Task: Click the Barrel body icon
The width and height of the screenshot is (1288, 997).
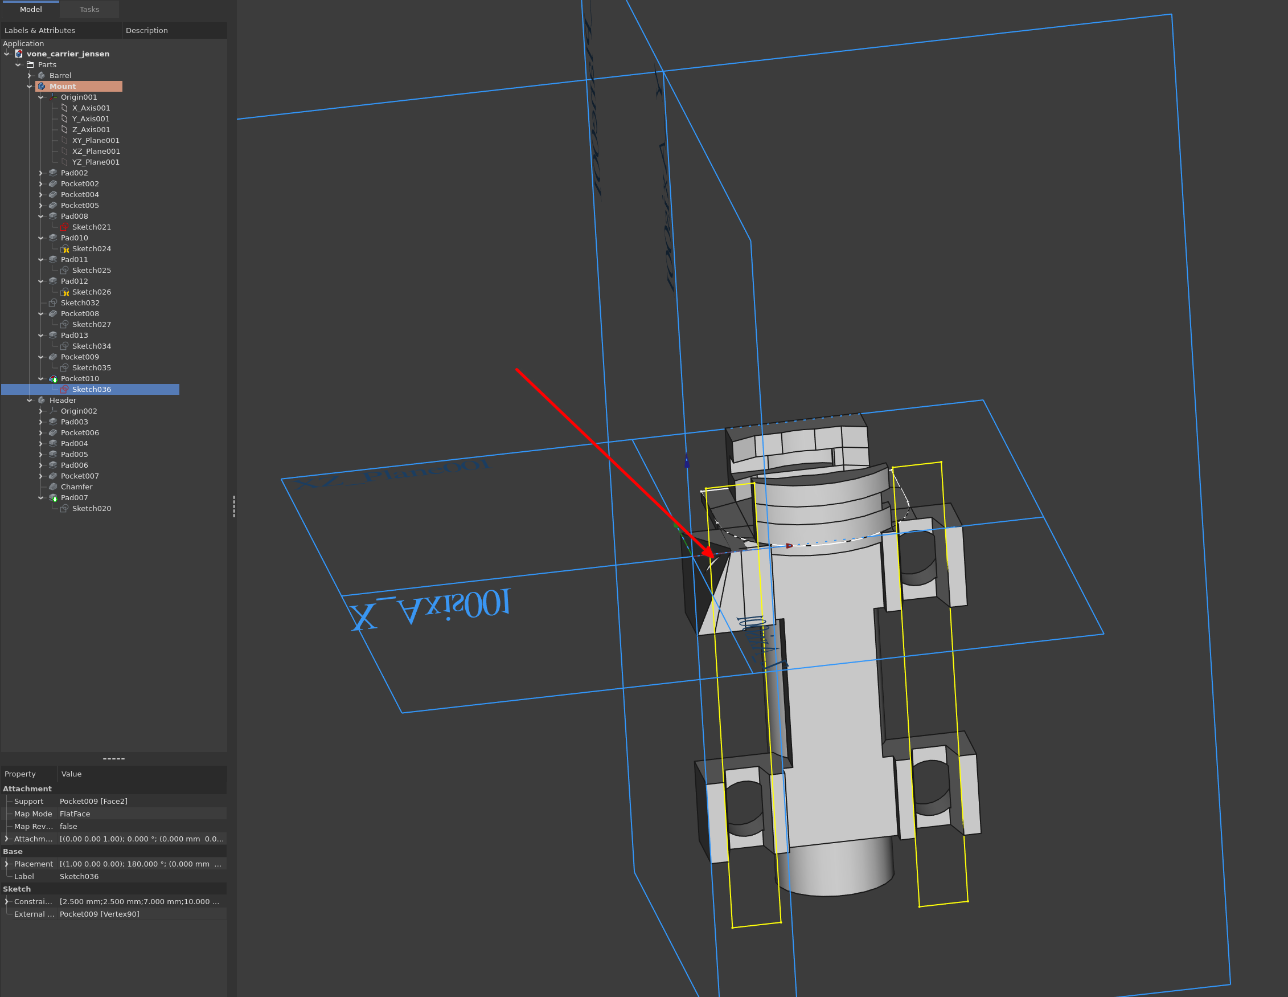Action: [42, 76]
